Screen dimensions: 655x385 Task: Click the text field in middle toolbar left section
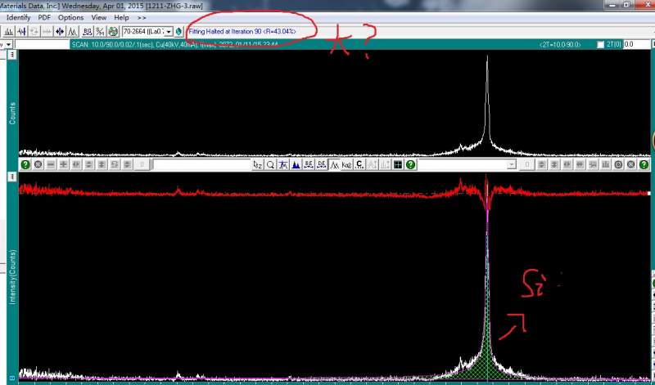pos(201,165)
